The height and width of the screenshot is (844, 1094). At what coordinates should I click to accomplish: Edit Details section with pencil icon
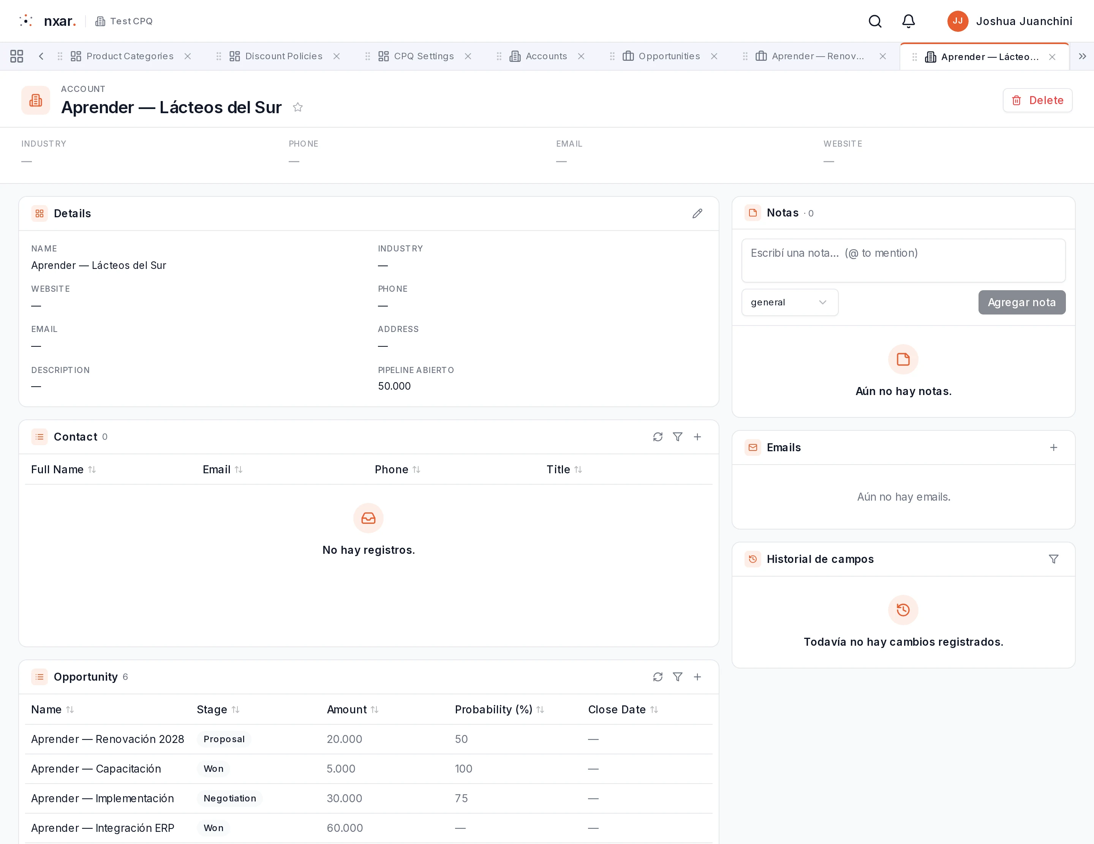(697, 213)
